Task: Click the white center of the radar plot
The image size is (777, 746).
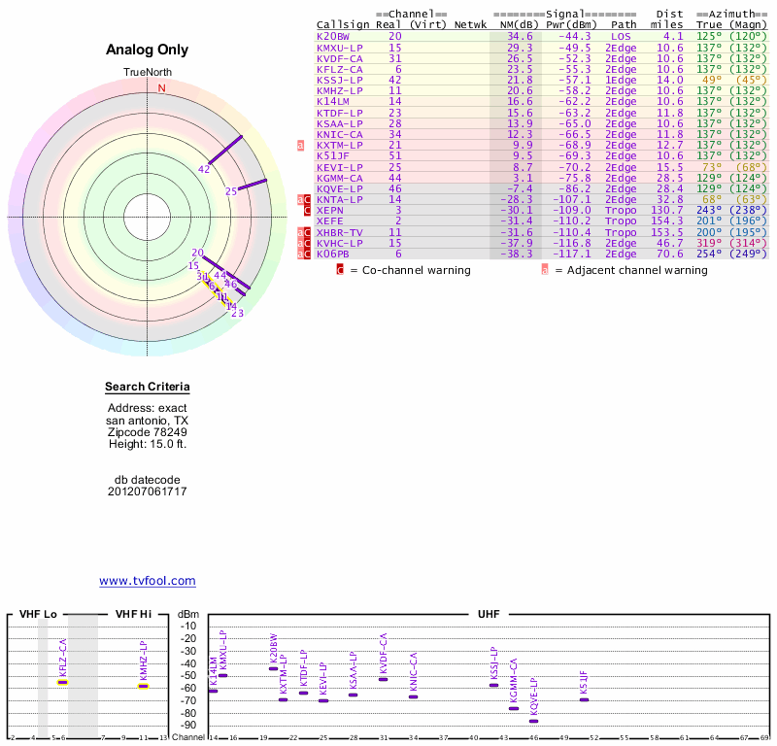Action: [x=149, y=216]
